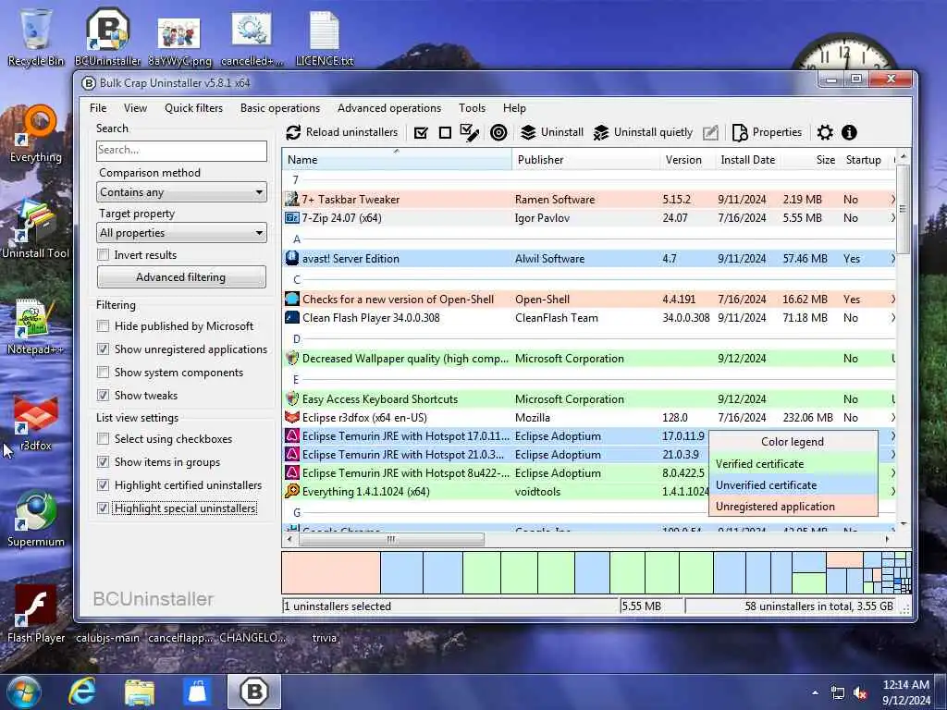Open the Everything desktop shortcut
The image size is (947, 710).
tap(36, 134)
